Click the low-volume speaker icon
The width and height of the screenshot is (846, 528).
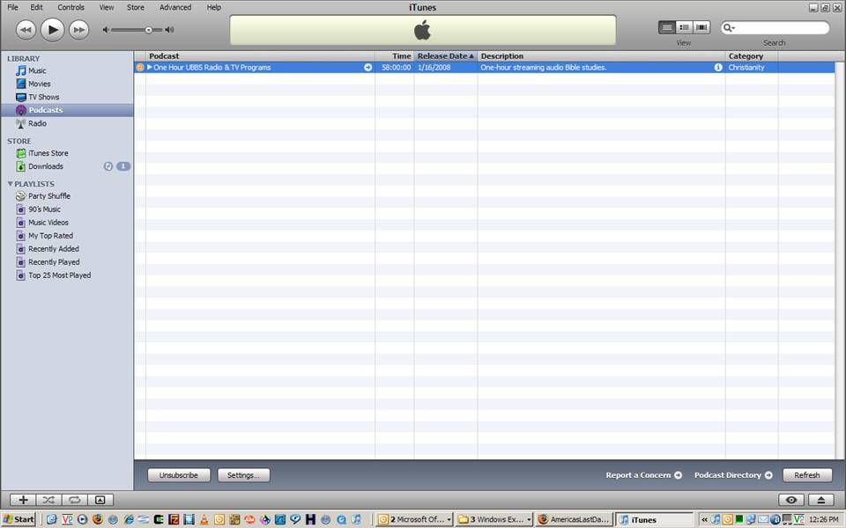tap(106, 30)
